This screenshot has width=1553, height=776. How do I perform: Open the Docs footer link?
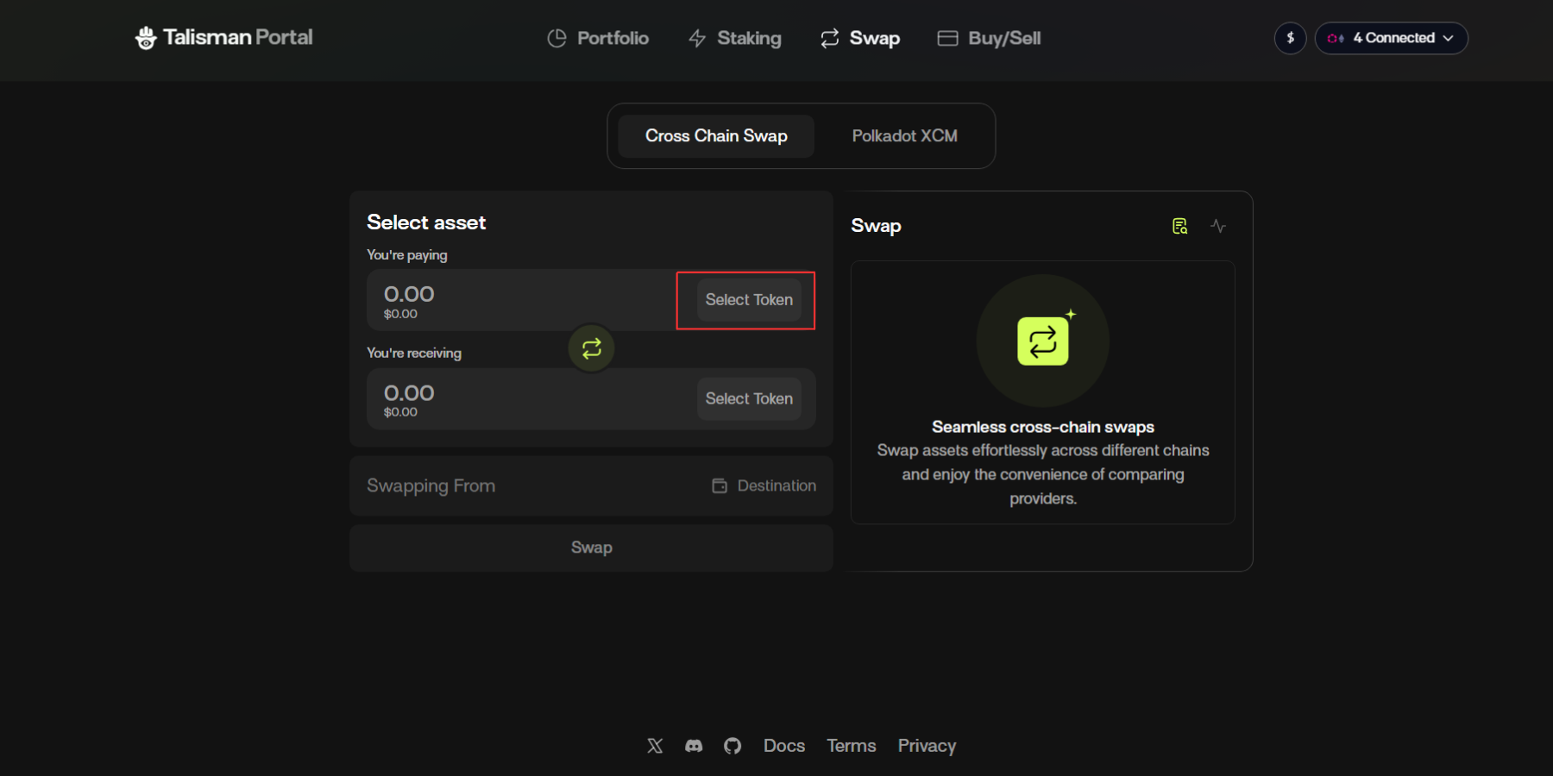tap(783, 746)
